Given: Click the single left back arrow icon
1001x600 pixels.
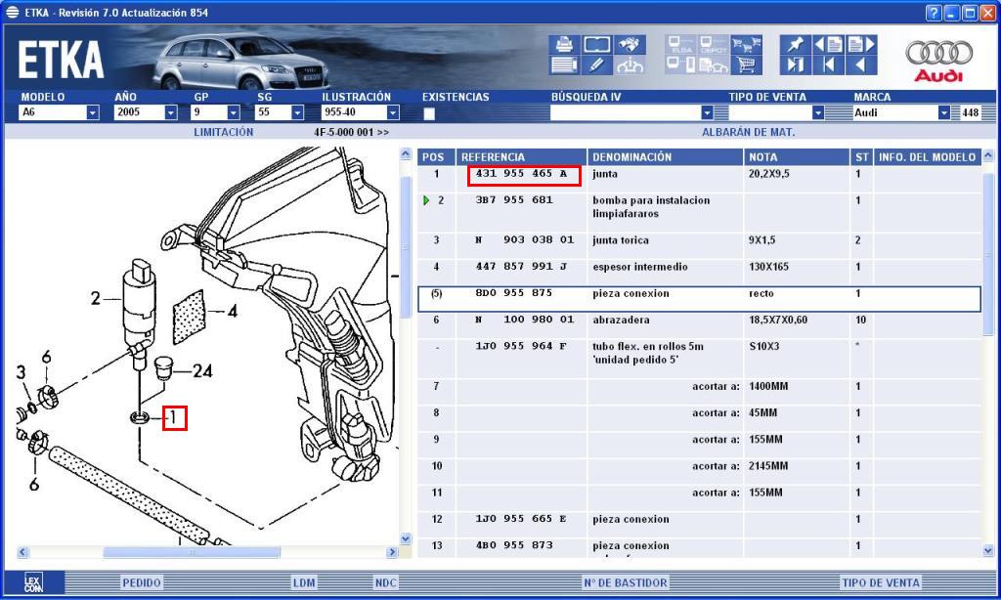Looking at the screenshot, I should [x=861, y=64].
